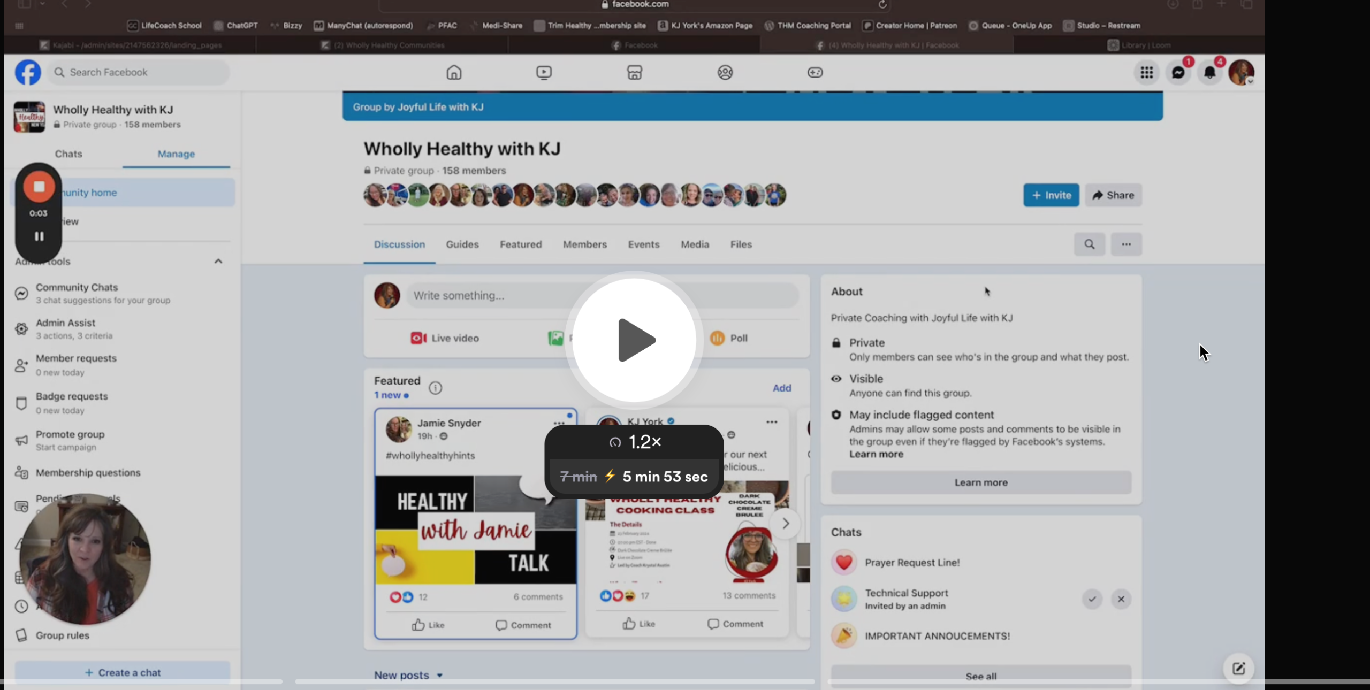Pause the recording timer
Screen dimensions: 1370x690
pyautogui.click(x=39, y=236)
